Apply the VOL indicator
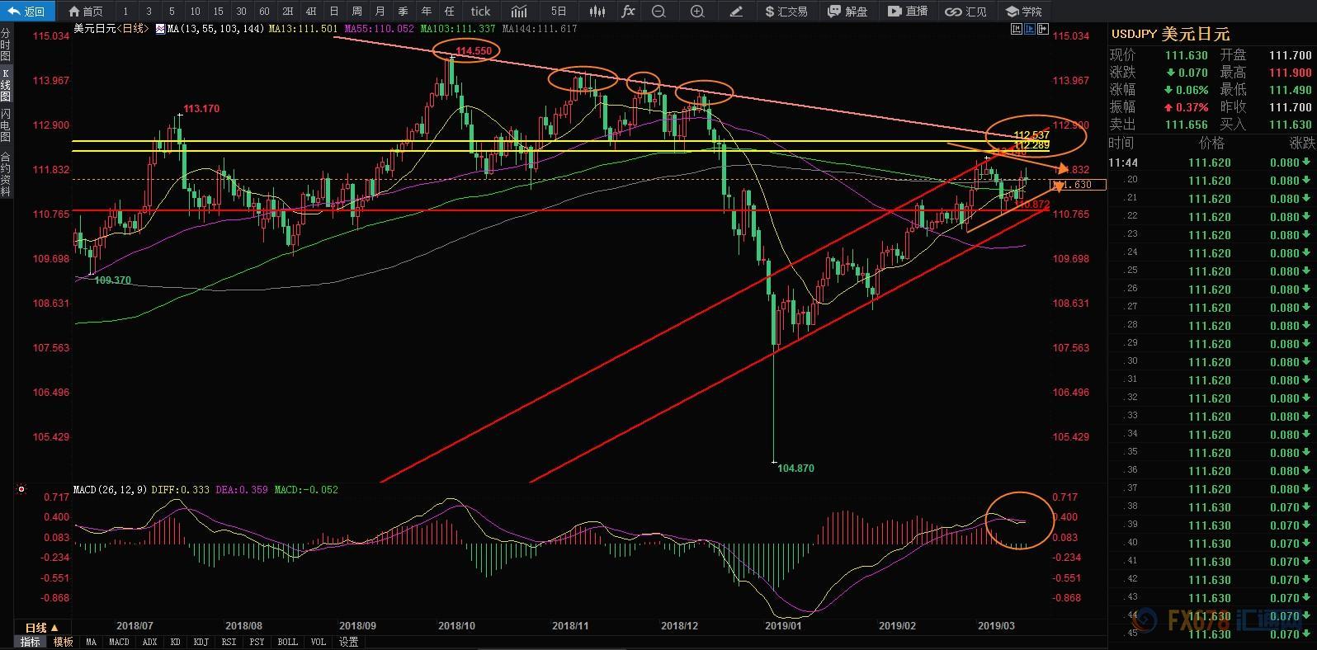This screenshot has width=1317, height=650. [x=318, y=642]
